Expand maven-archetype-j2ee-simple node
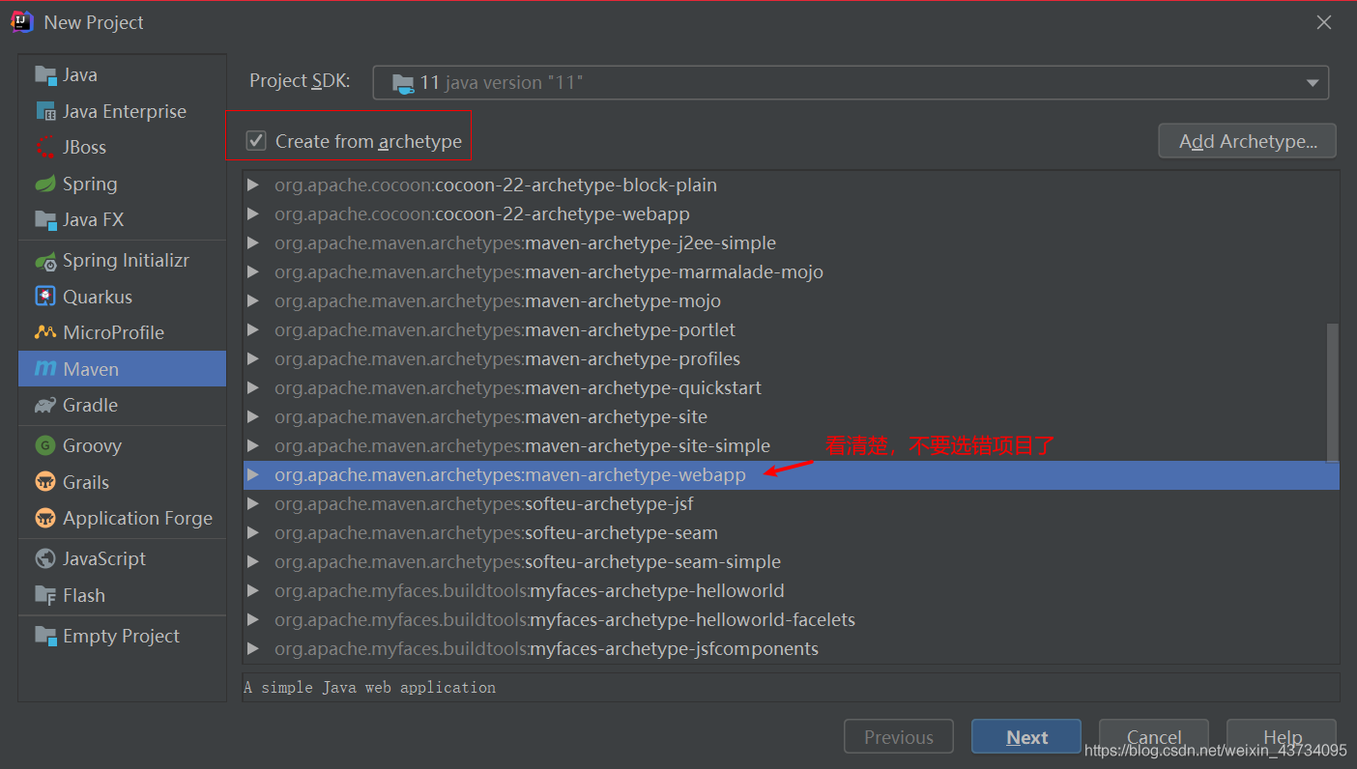This screenshot has width=1357, height=769. [253, 242]
